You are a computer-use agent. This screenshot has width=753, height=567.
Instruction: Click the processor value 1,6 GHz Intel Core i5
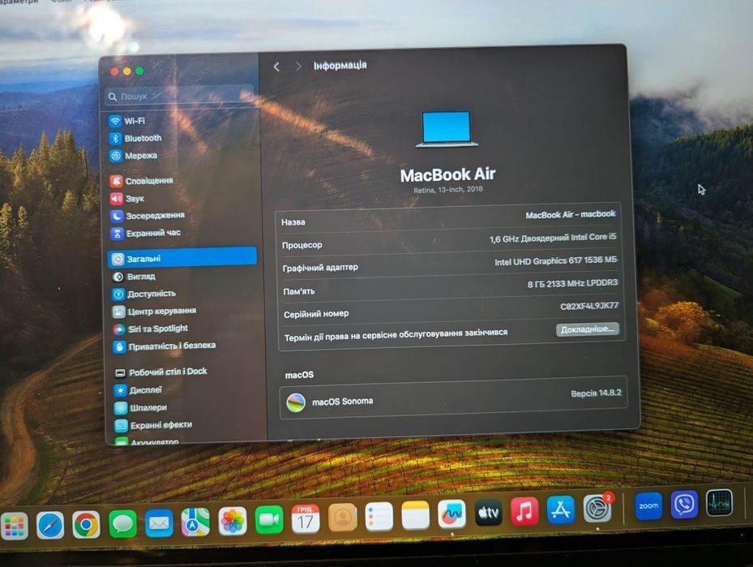pos(553,238)
